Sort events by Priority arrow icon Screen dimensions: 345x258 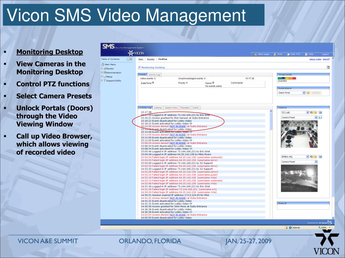pos(187,83)
